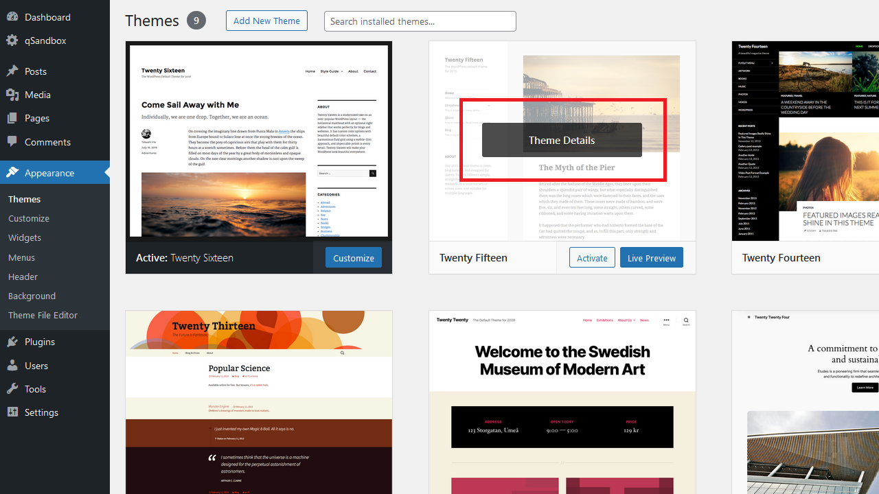Open Widgets submenu link
The width and height of the screenshot is (879, 494).
point(25,237)
